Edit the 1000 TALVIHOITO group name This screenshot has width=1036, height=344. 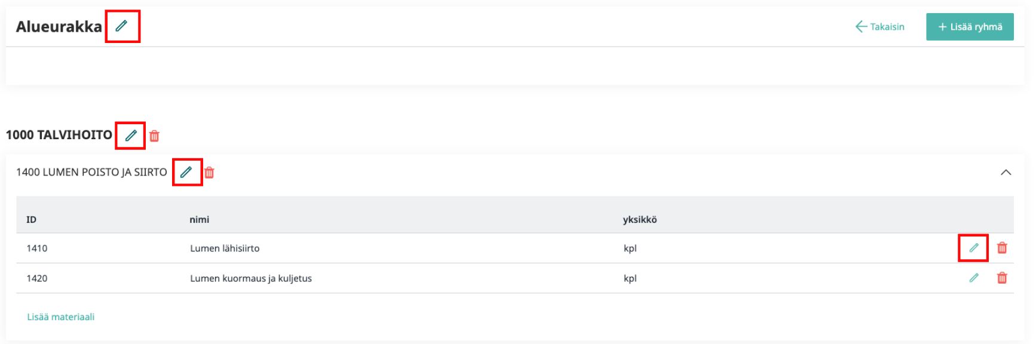pos(131,136)
